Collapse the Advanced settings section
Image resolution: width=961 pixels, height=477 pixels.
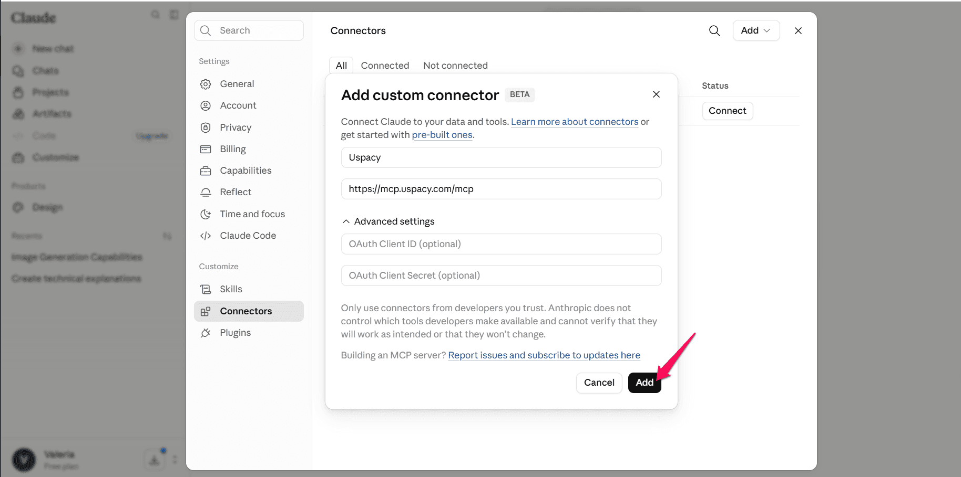[389, 221]
